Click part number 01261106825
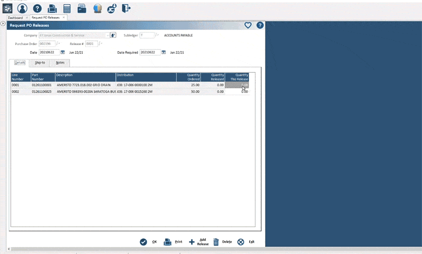The height and width of the screenshot is (254, 422). pos(43,92)
